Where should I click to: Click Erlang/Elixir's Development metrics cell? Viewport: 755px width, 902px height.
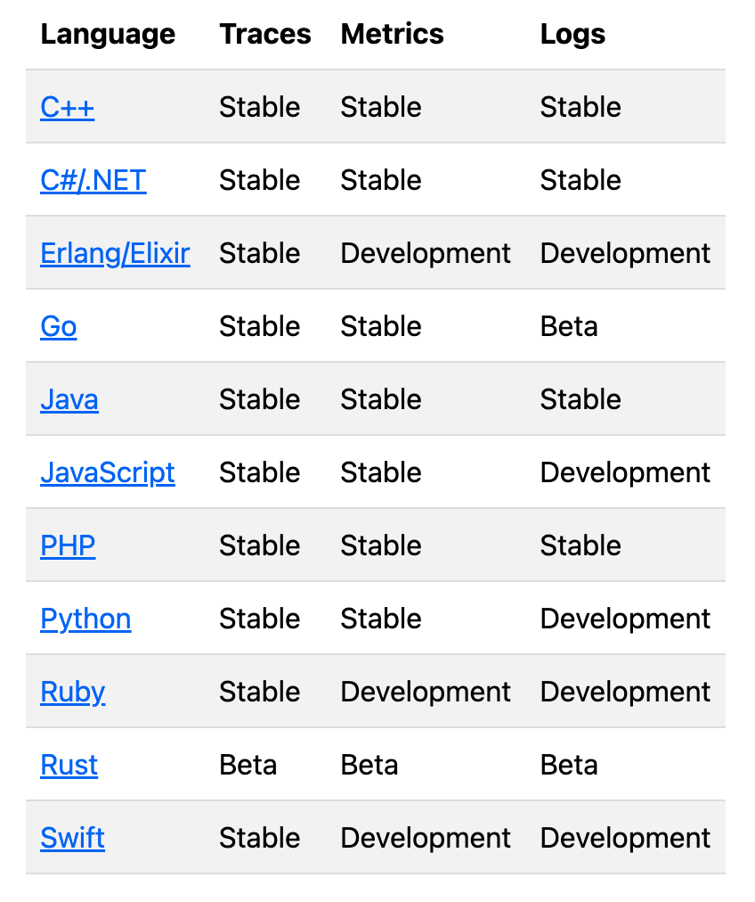pyautogui.click(x=426, y=253)
